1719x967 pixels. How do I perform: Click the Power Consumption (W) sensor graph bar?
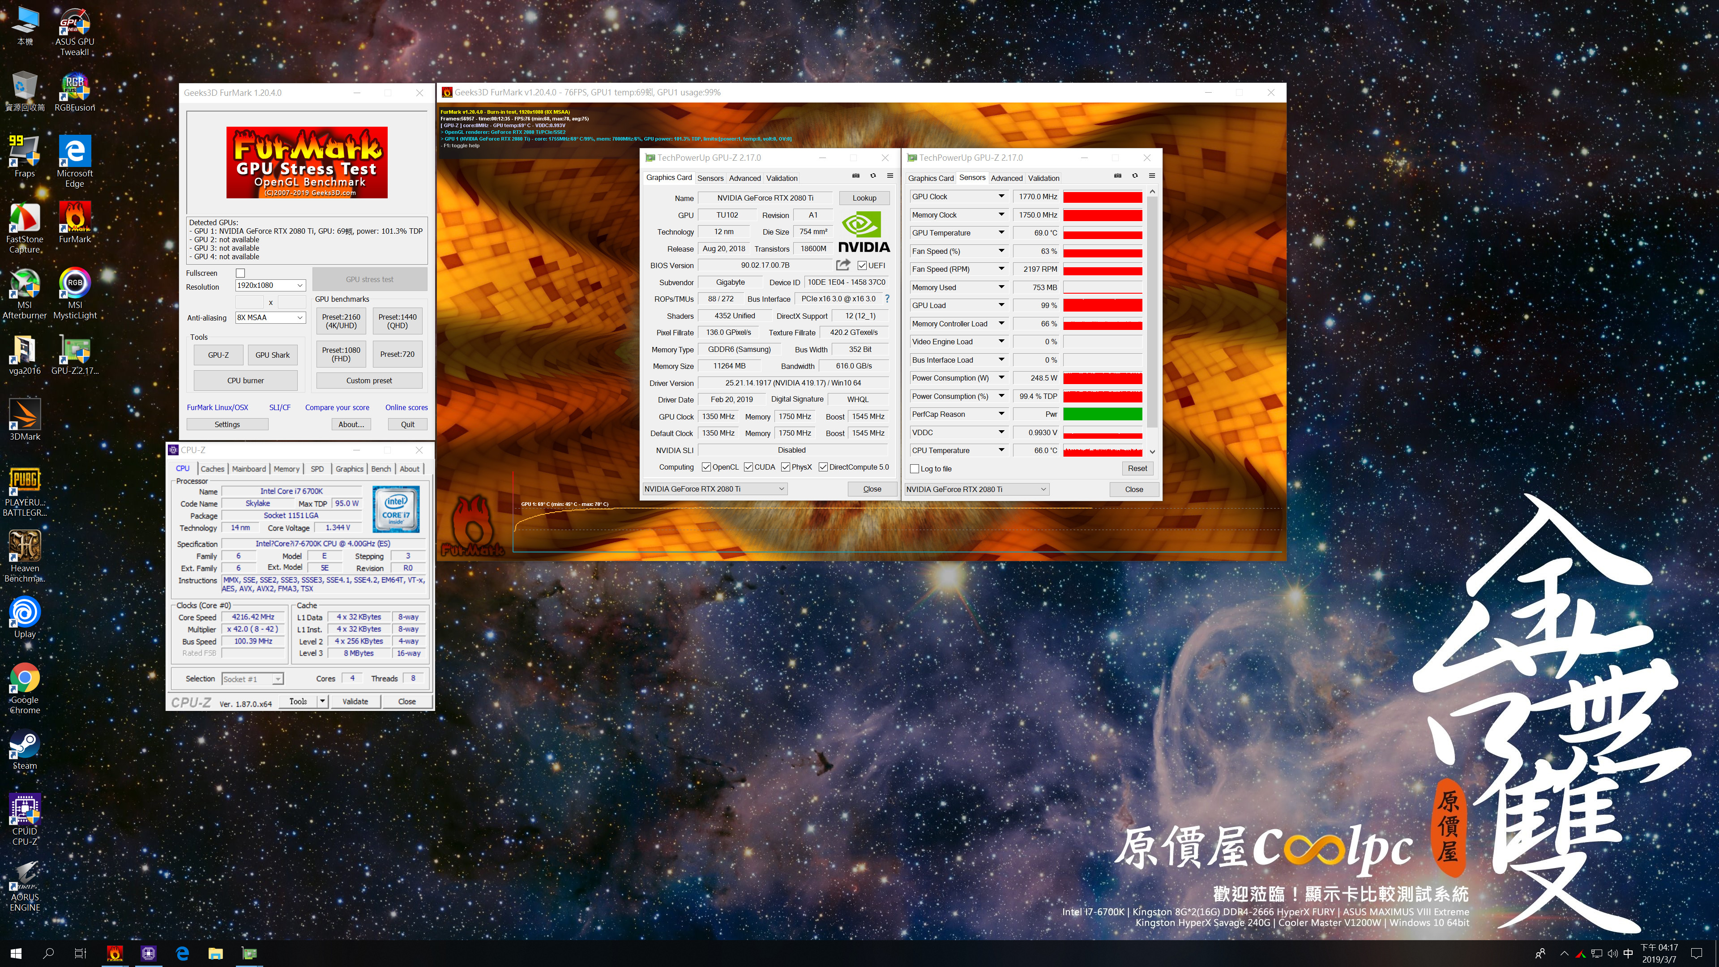[x=1103, y=378]
